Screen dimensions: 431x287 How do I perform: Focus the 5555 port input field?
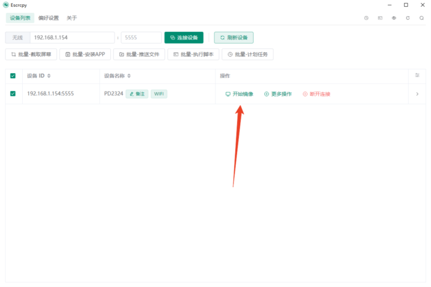141,37
